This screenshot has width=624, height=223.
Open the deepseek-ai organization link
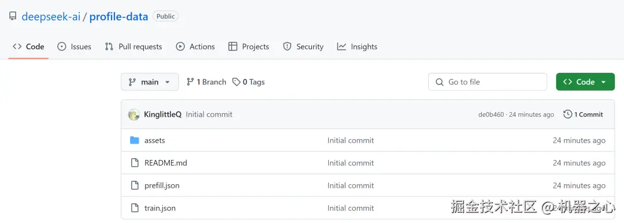tap(51, 16)
